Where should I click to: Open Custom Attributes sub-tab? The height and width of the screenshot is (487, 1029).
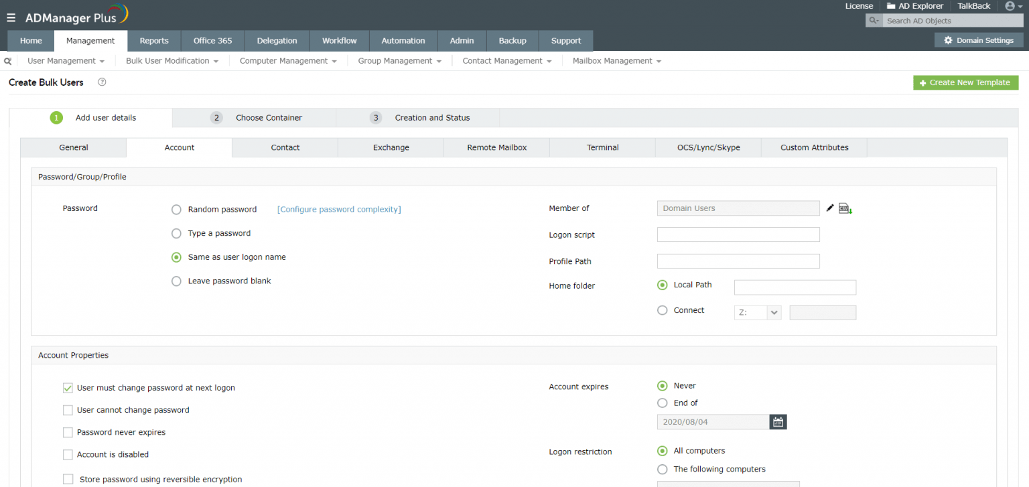tap(815, 147)
